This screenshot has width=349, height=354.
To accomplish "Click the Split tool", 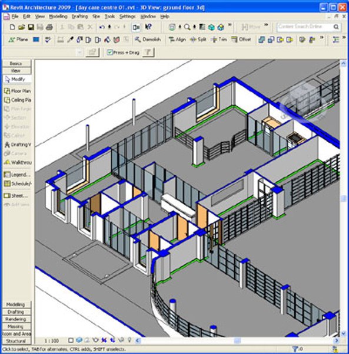I will 198,40.
